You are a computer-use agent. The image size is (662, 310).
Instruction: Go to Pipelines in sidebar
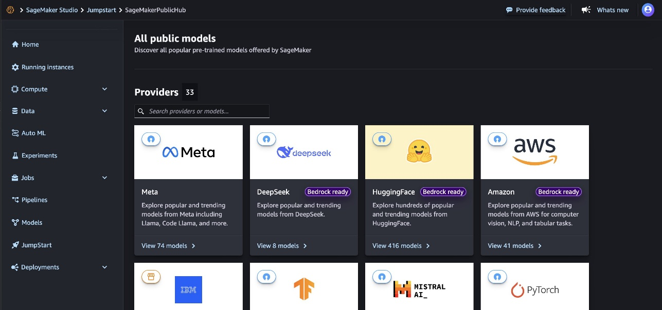[34, 200]
